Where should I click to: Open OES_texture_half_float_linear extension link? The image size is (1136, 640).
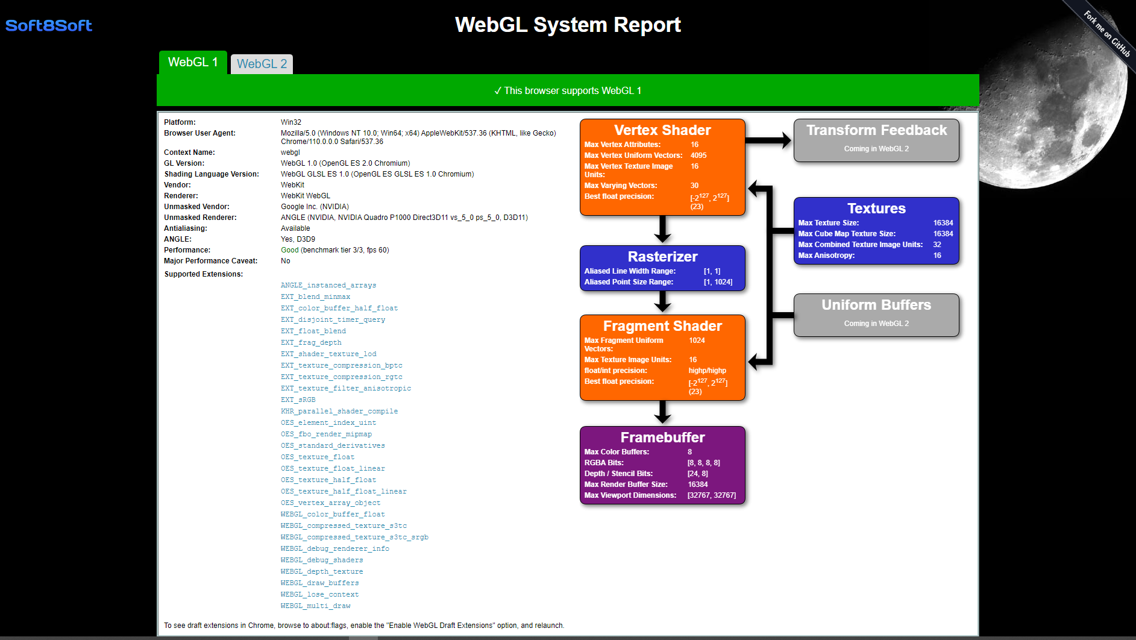click(344, 491)
